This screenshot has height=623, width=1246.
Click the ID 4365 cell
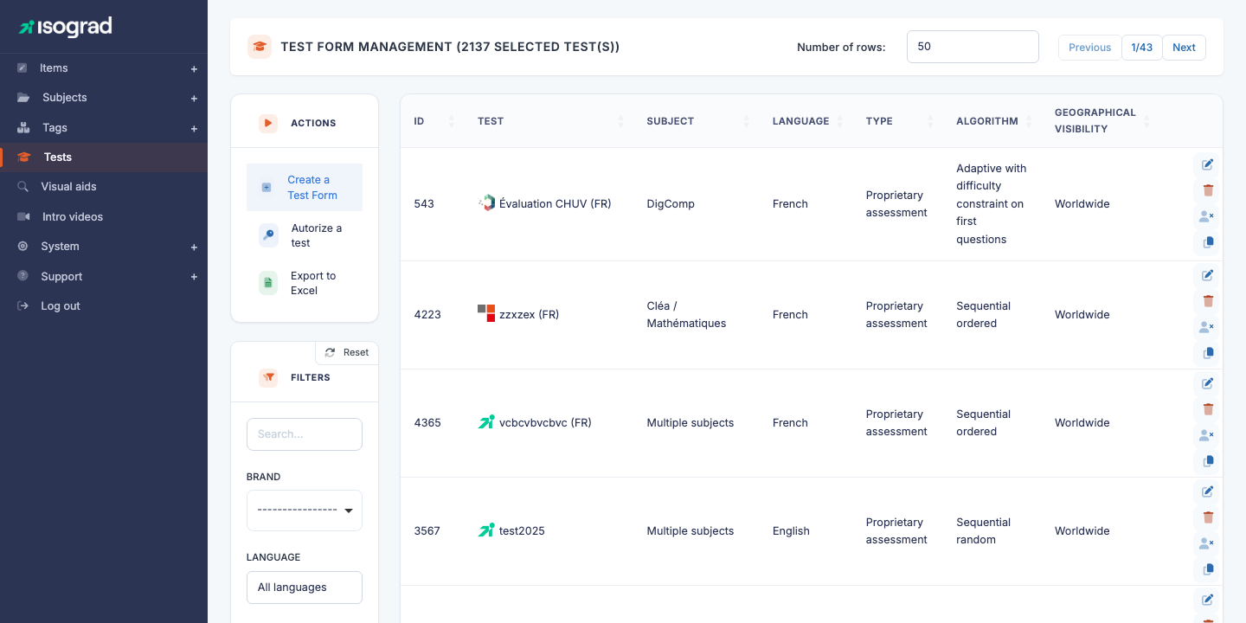pyautogui.click(x=427, y=423)
